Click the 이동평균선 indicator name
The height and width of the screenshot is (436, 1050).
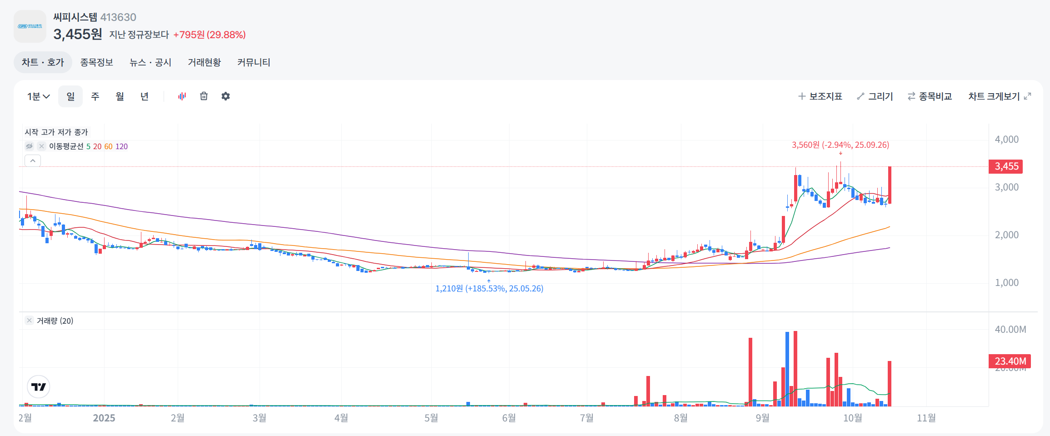tap(66, 146)
